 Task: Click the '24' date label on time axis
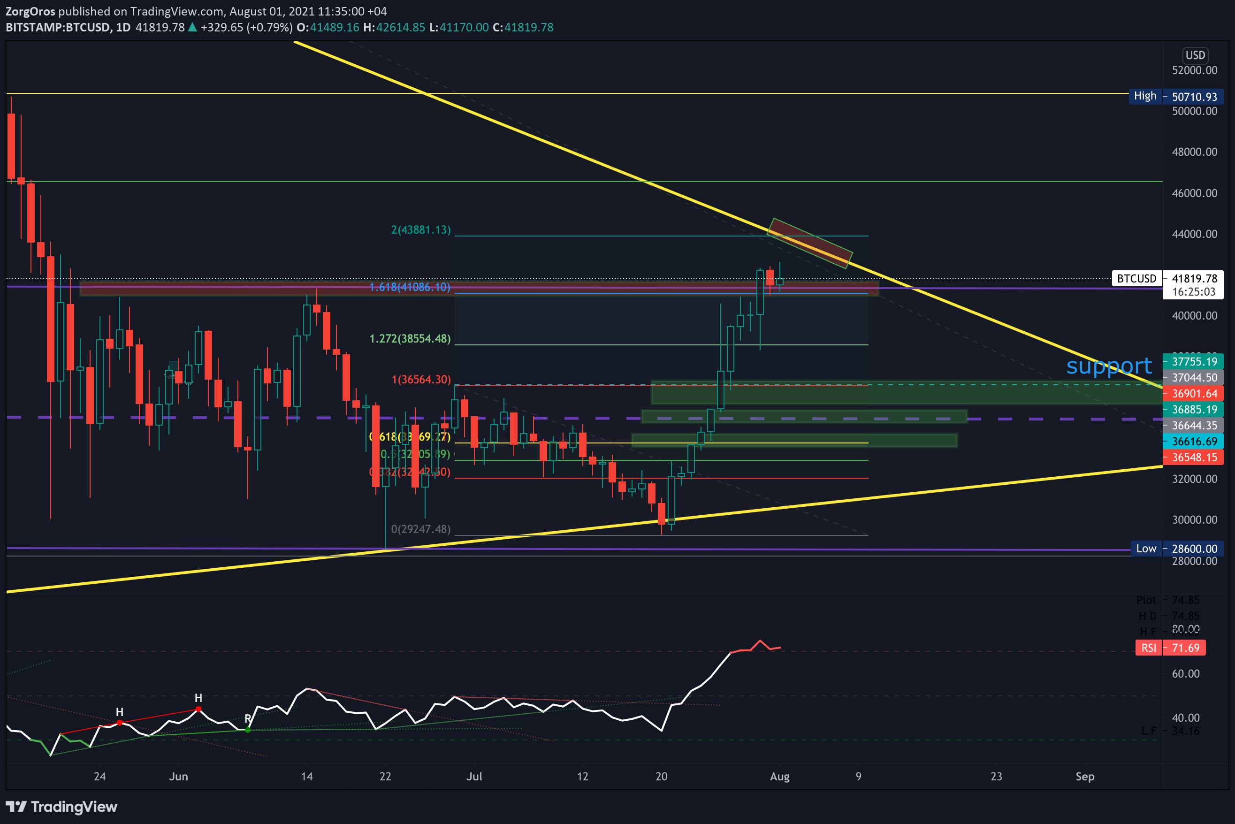pyautogui.click(x=99, y=777)
